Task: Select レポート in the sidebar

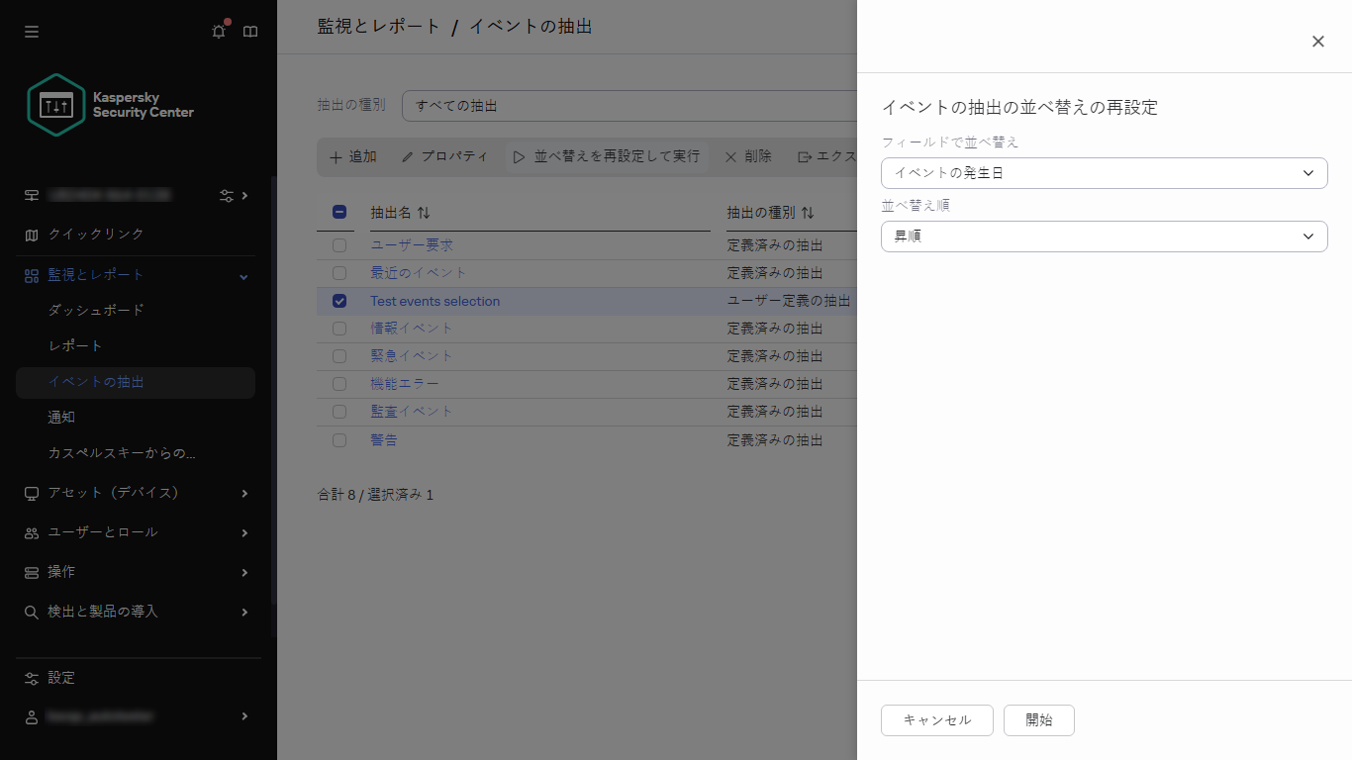Action: 73,345
